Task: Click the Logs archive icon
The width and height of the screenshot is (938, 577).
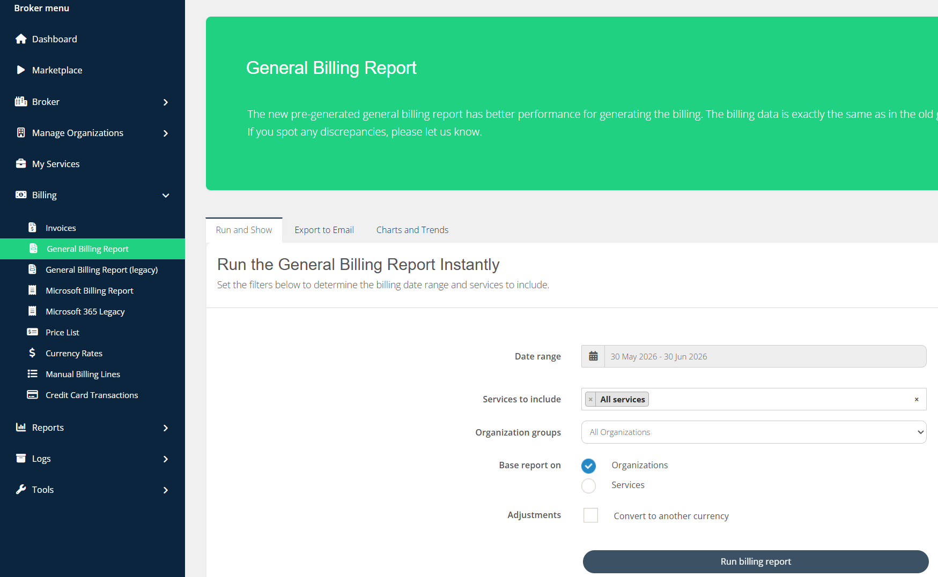Action: pyautogui.click(x=21, y=458)
